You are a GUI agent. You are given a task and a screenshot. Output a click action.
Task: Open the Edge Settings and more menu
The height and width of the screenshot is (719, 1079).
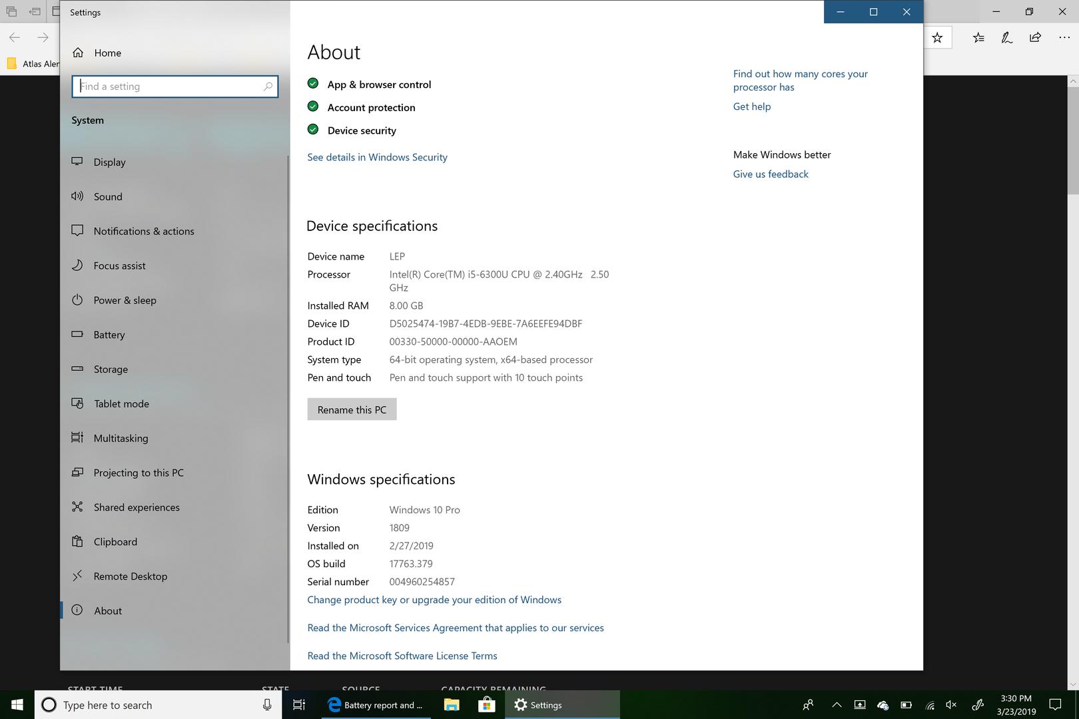tap(1064, 38)
